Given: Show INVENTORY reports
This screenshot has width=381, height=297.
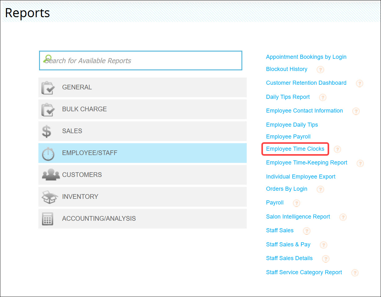Looking at the screenshot, I should point(142,197).
